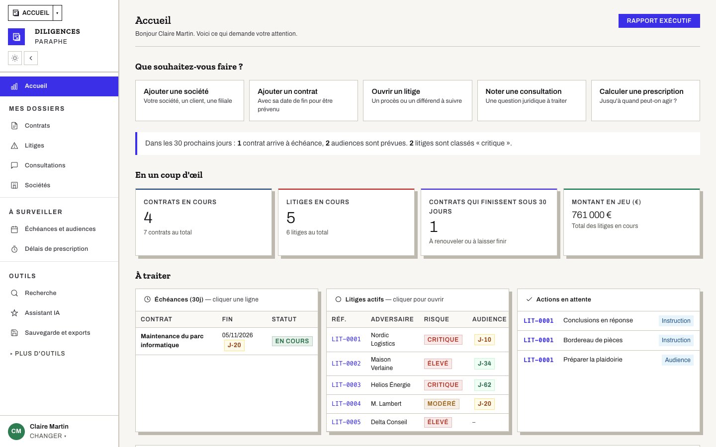The height and width of the screenshot is (447, 716).
Task: Click the Accueil bar chart icon in sidebar
Action: pyautogui.click(x=14, y=86)
